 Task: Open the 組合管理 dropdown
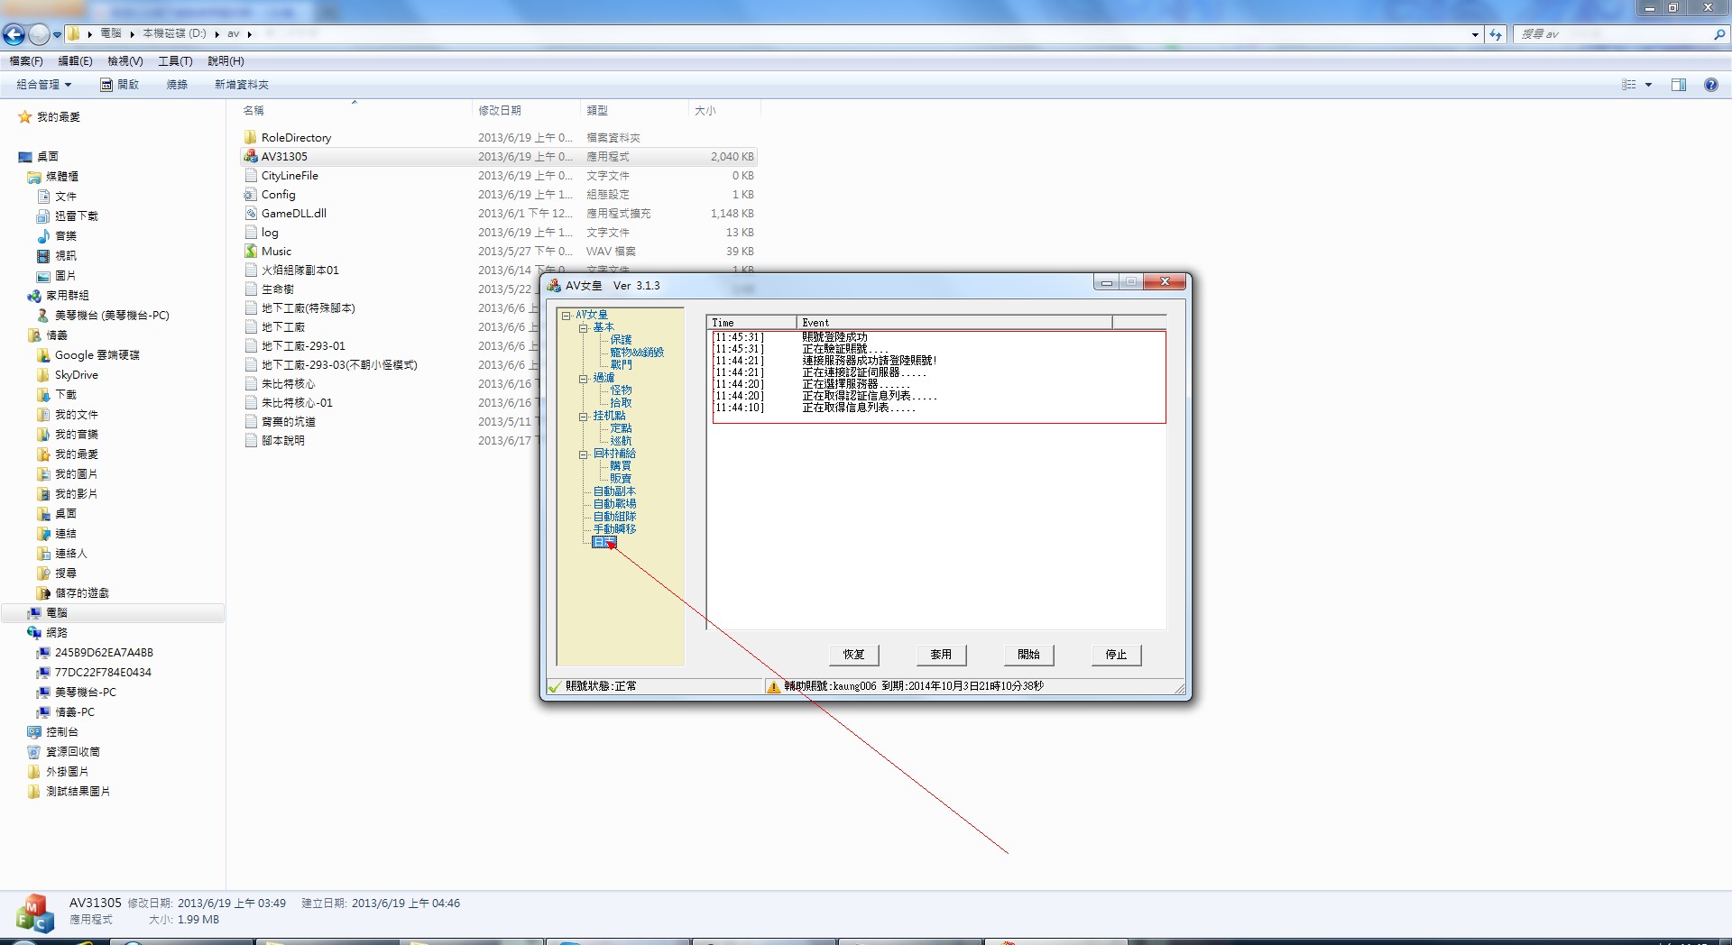43,85
